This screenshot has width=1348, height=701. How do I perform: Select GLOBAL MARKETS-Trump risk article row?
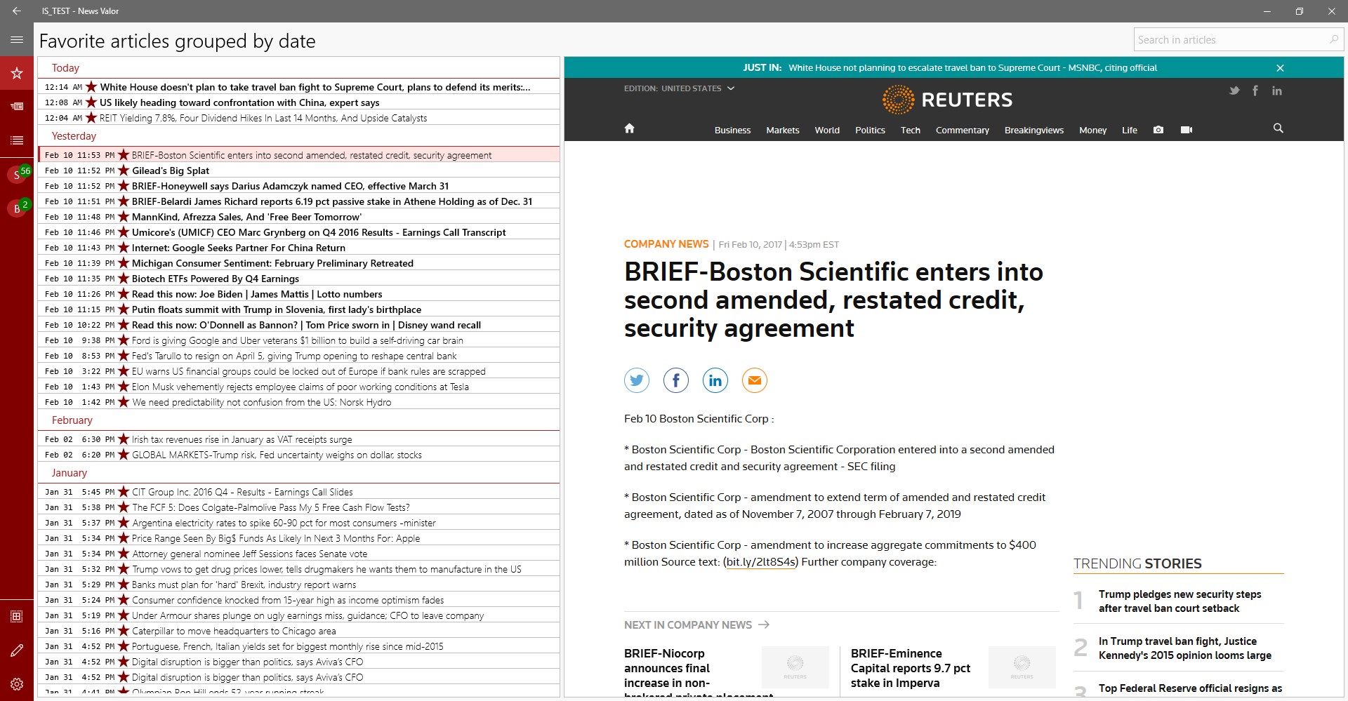(x=299, y=455)
